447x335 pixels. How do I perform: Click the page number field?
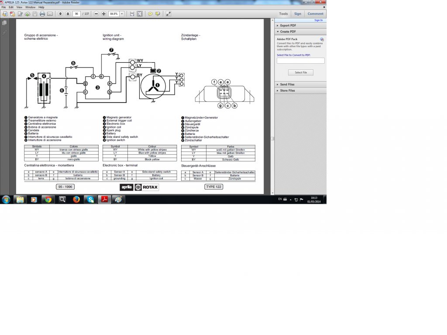point(77,14)
